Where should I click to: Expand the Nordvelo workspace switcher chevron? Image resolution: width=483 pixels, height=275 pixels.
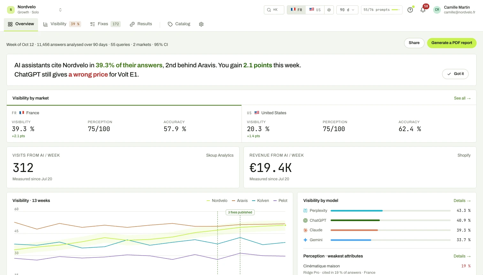click(60, 10)
